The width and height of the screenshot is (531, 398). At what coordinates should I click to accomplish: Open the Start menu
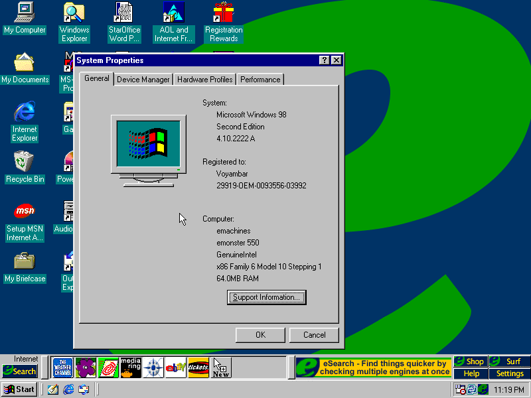click(19, 389)
